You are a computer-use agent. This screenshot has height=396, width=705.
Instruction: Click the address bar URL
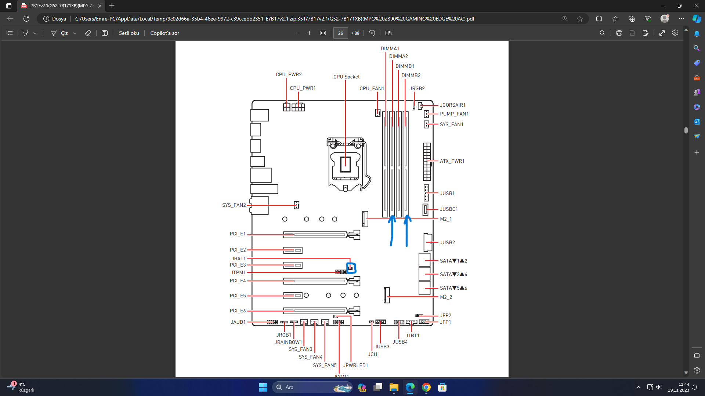coord(275,19)
